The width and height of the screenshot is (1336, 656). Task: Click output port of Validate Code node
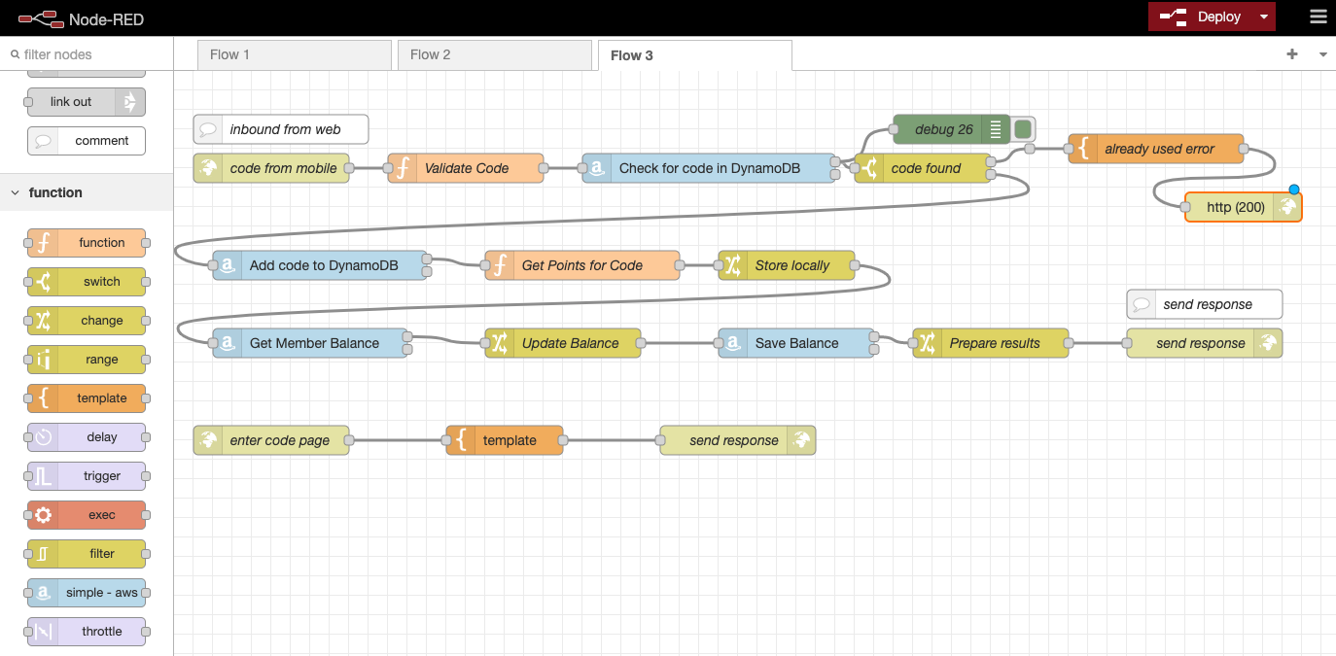click(544, 168)
